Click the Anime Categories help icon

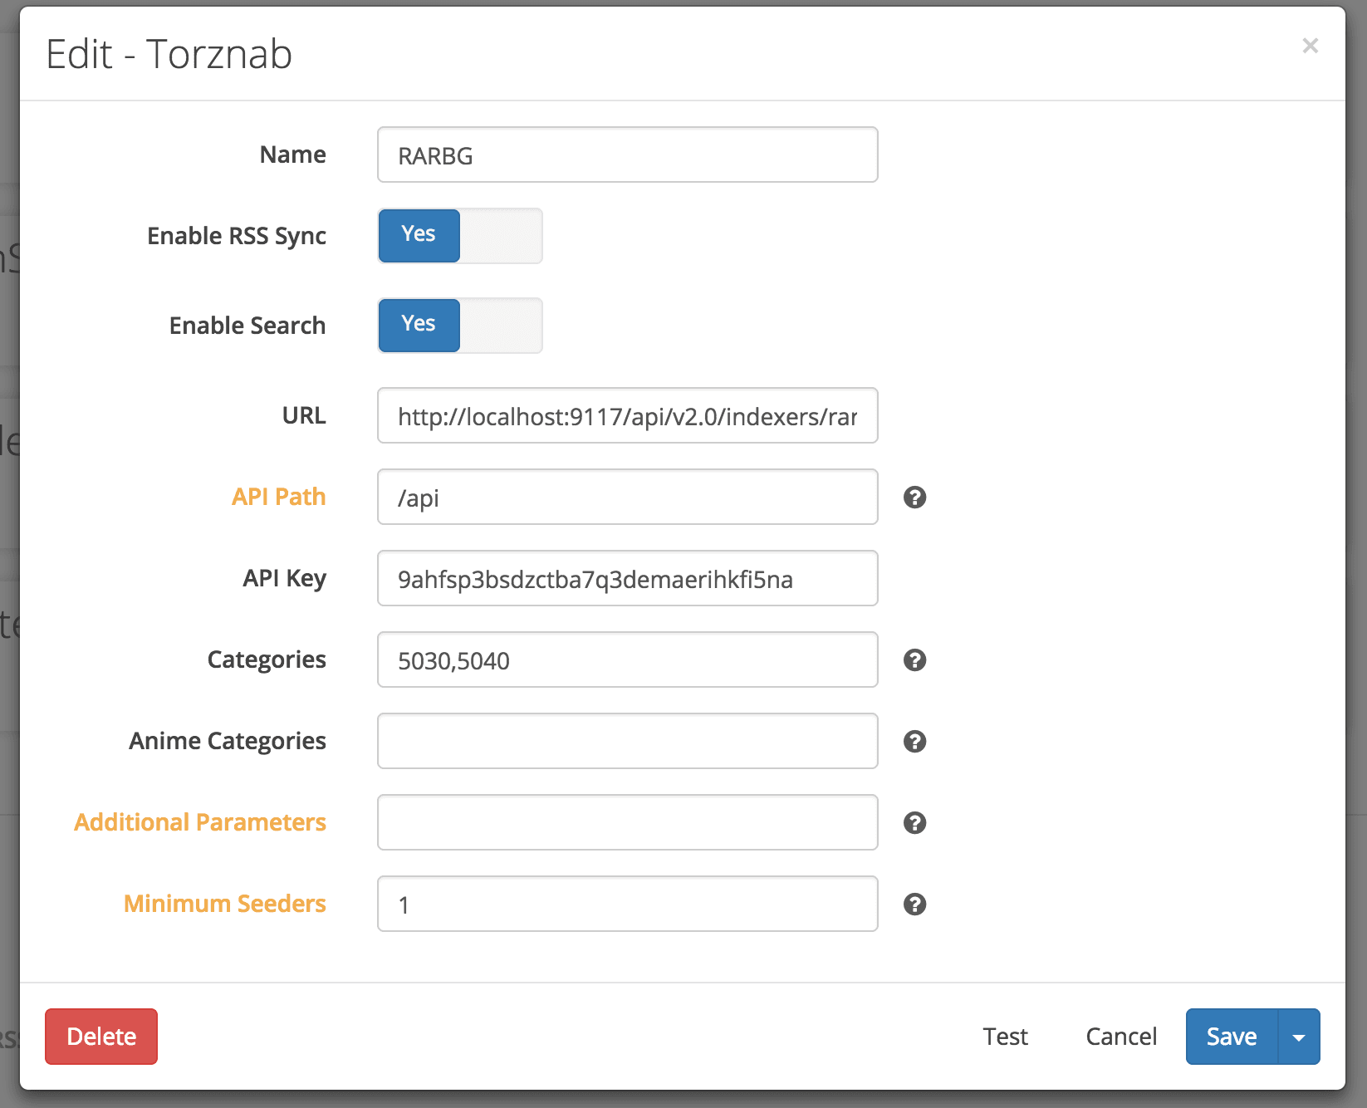(x=914, y=742)
